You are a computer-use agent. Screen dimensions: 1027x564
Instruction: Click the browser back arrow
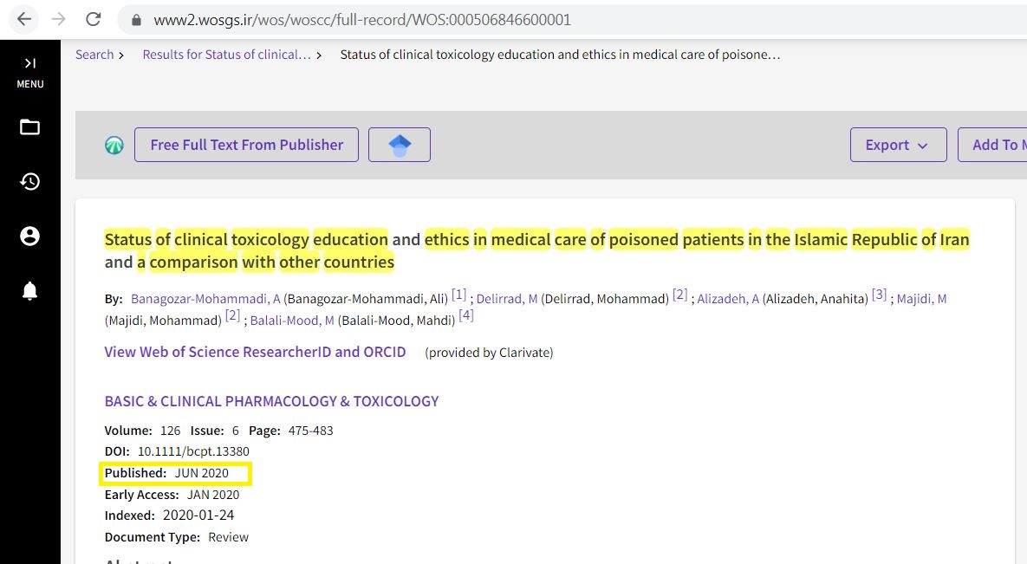click(23, 19)
